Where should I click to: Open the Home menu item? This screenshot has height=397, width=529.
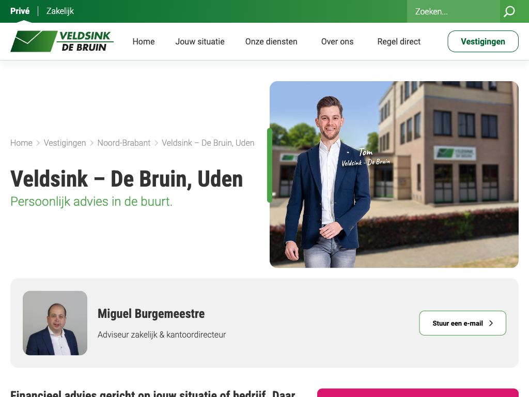(144, 41)
